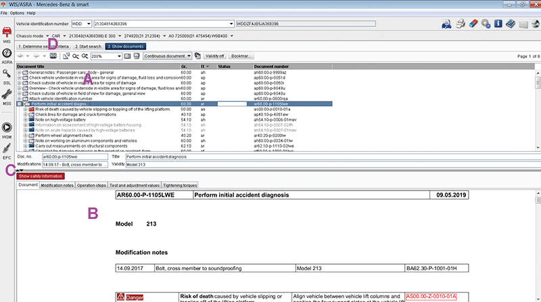Click the zoom out magnifier icon
The width and height of the screenshot is (541, 302).
(x=76, y=56)
